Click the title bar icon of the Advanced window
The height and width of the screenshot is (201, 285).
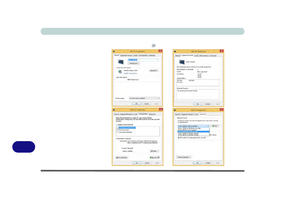(175, 110)
